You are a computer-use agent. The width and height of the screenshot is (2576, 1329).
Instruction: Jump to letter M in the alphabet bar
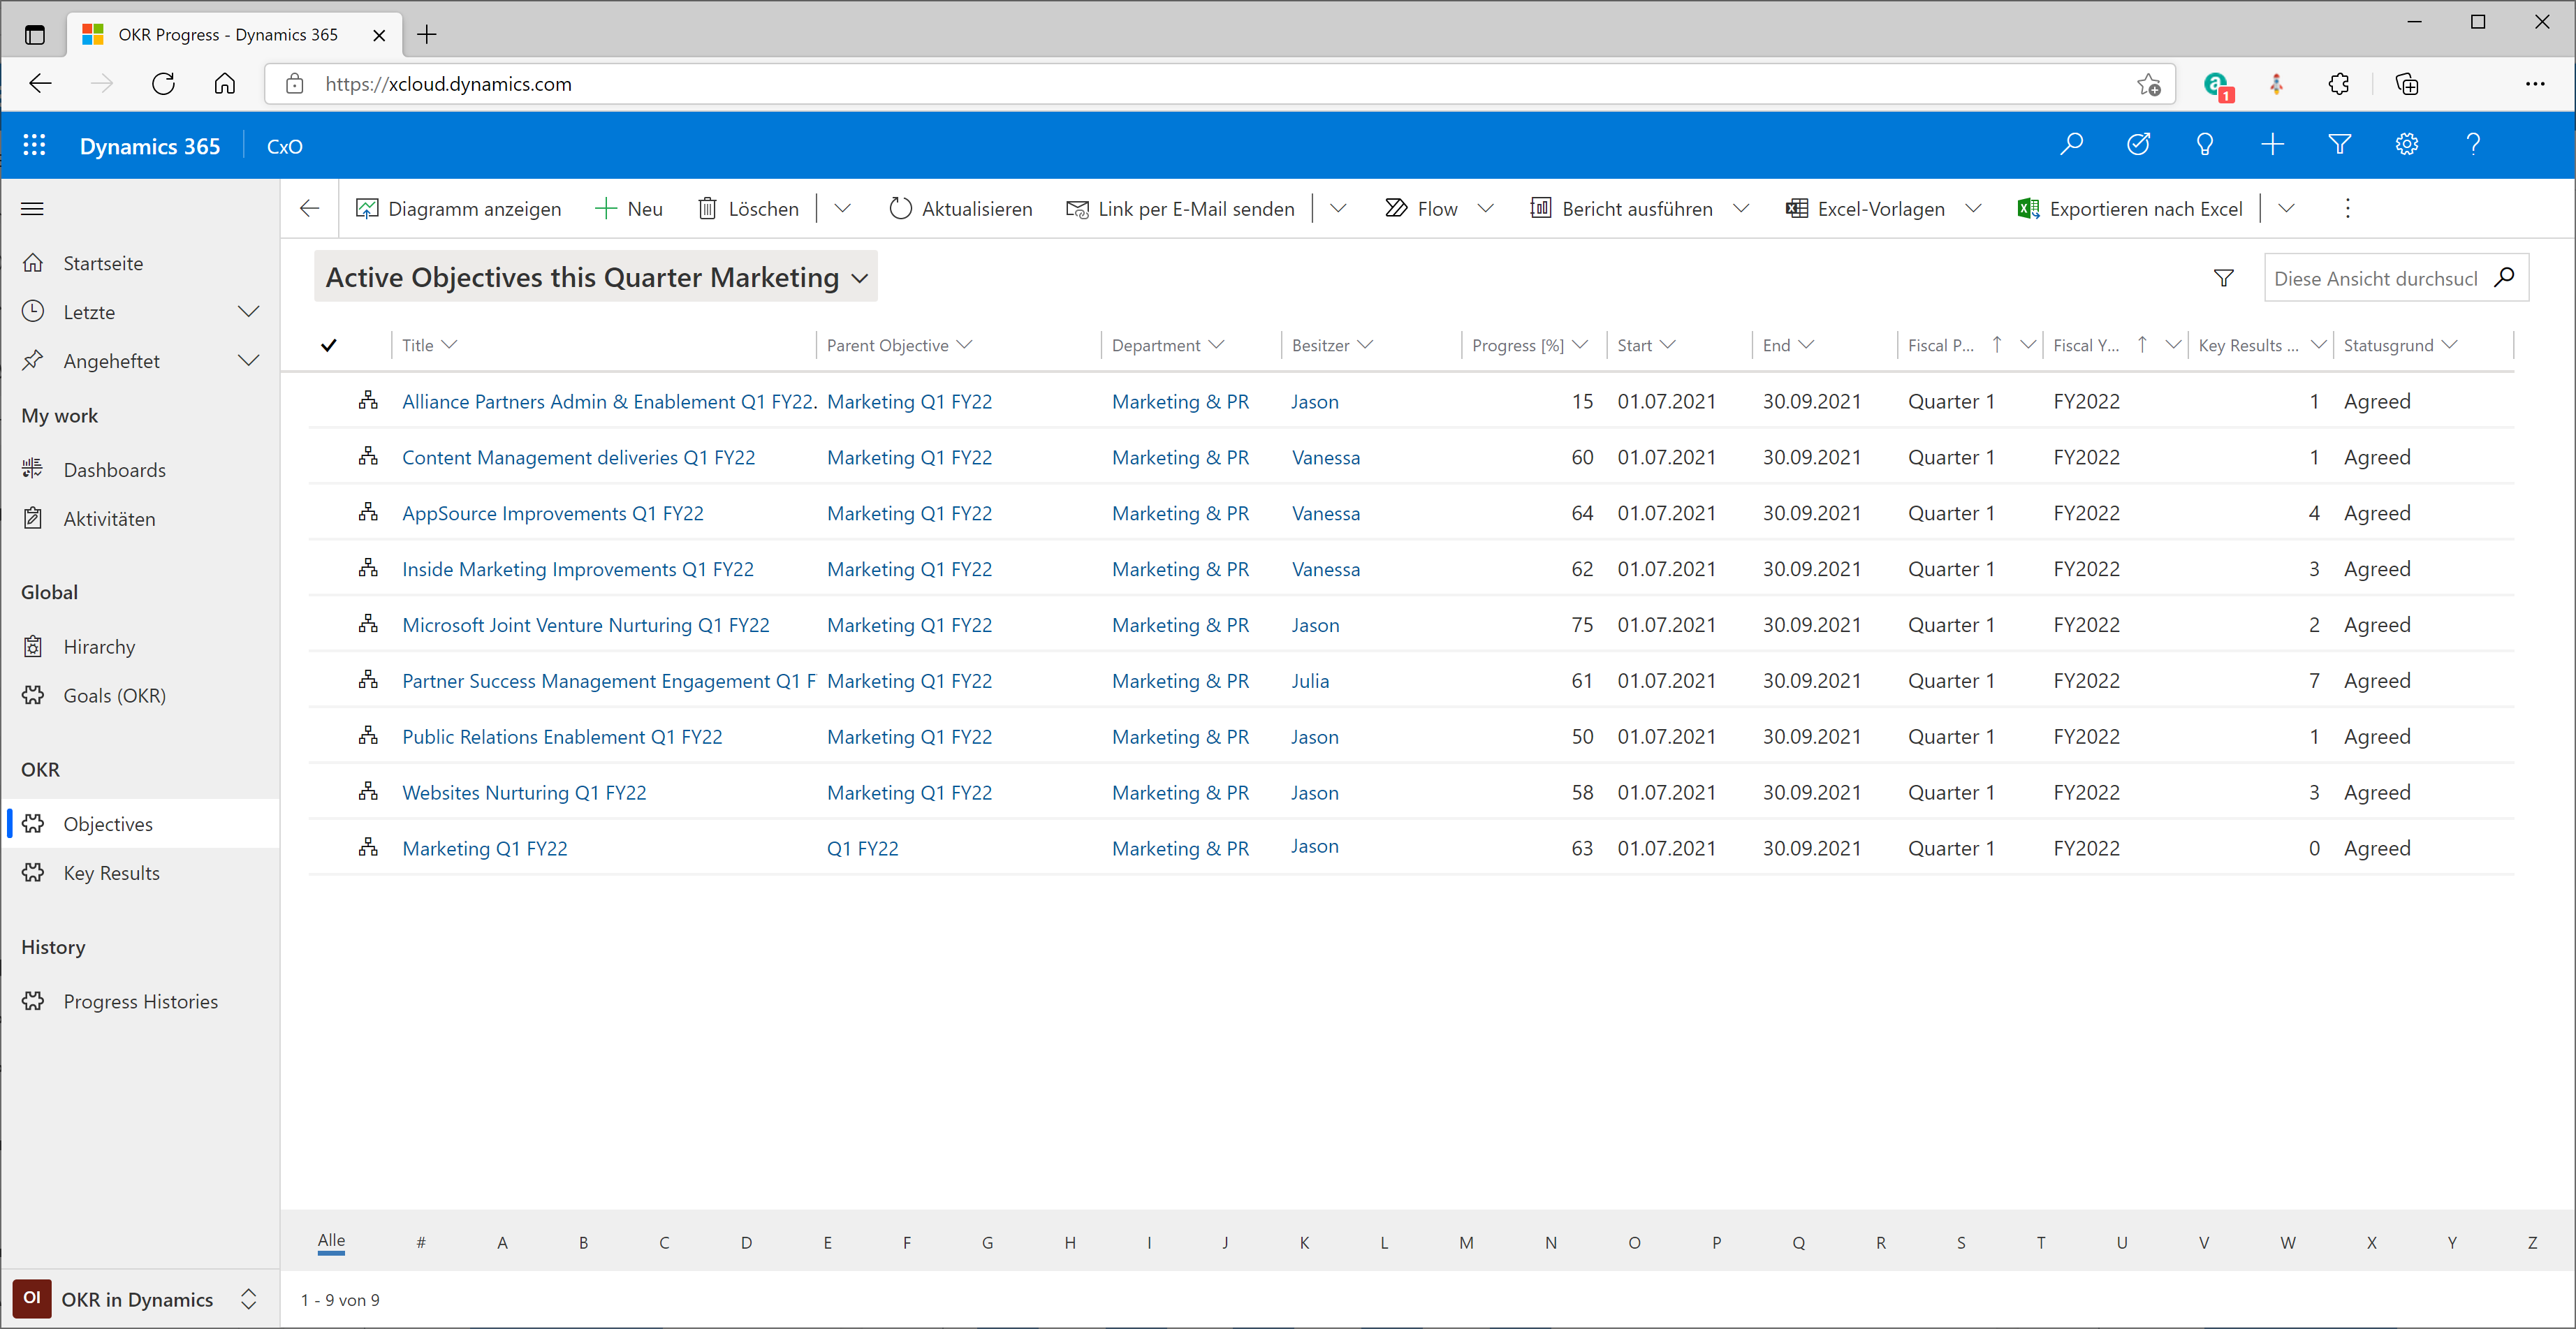tap(1466, 1242)
